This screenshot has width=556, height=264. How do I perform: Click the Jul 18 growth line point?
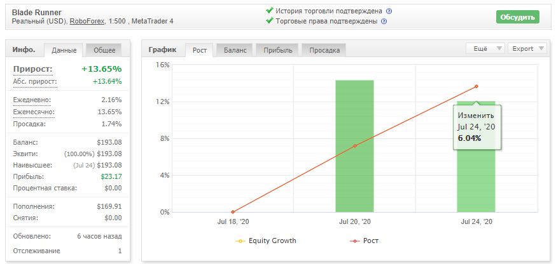tap(233, 212)
